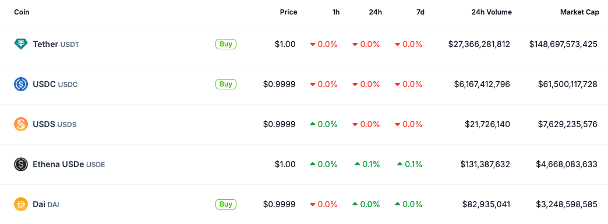The width and height of the screenshot is (608, 224).
Task: Click the Buy button in Dai row
Action: click(226, 204)
